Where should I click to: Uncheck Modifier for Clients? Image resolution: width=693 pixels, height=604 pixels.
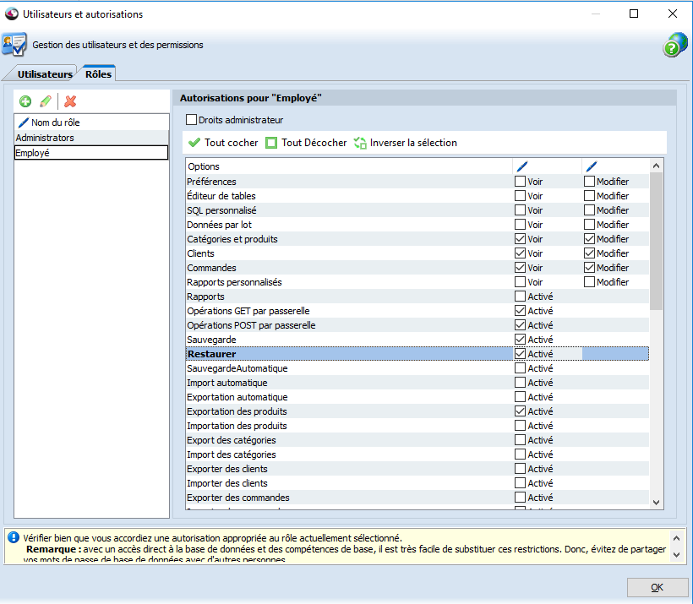[x=589, y=253]
